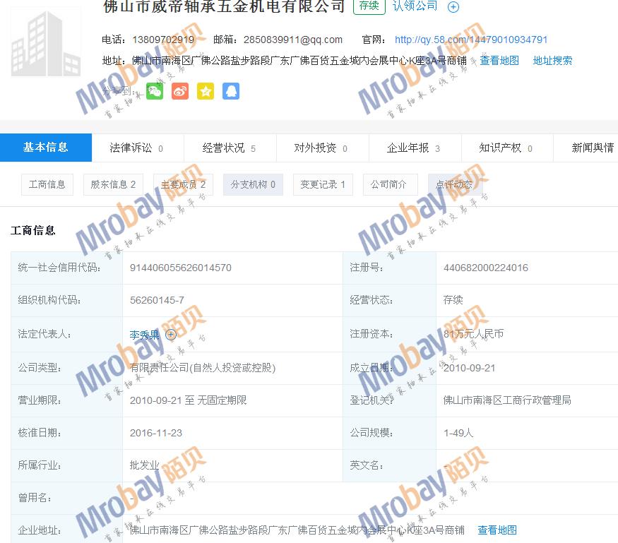Open the official website URL link

pos(471,40)
